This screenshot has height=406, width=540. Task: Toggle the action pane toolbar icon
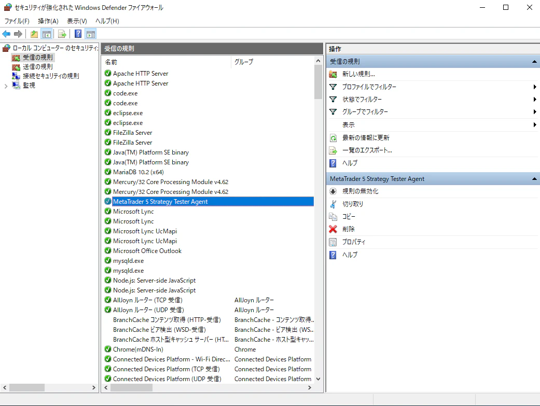click(91, 34)
